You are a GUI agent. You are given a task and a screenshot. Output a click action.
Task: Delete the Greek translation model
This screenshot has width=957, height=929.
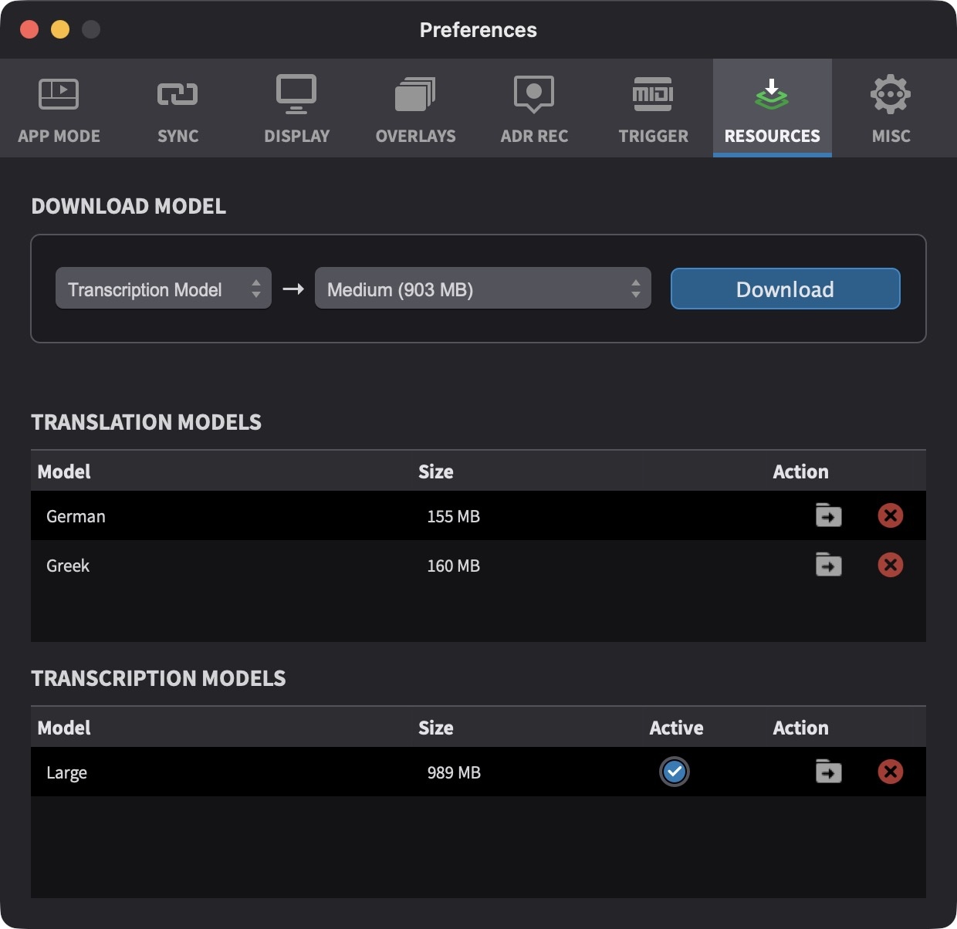(x=891, y=565)
